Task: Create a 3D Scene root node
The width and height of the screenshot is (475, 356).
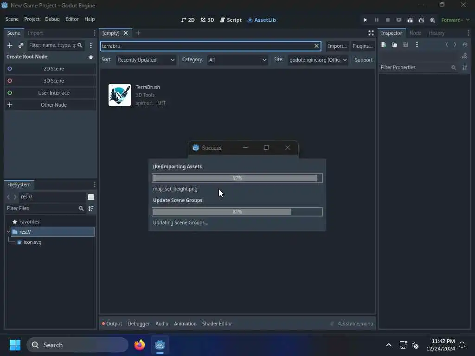Action: (x=50, y=81)
